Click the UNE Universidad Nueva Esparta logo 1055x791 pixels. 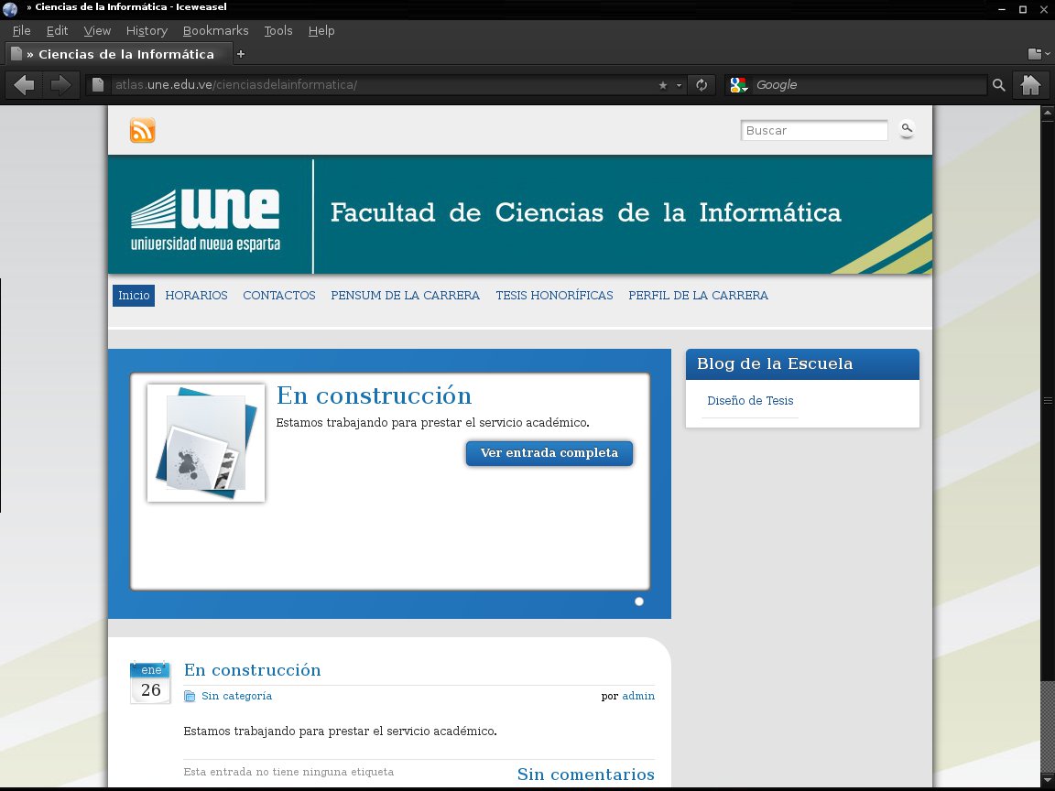206,220
